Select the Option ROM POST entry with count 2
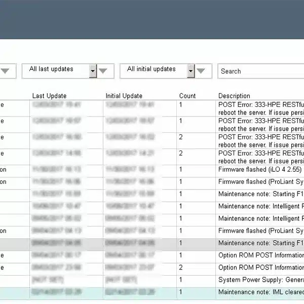 pyautogui.click(x=260, y=268)
